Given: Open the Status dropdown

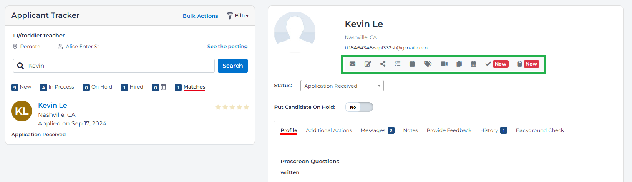Looking at the screenshot, I should tap(342, 86).
